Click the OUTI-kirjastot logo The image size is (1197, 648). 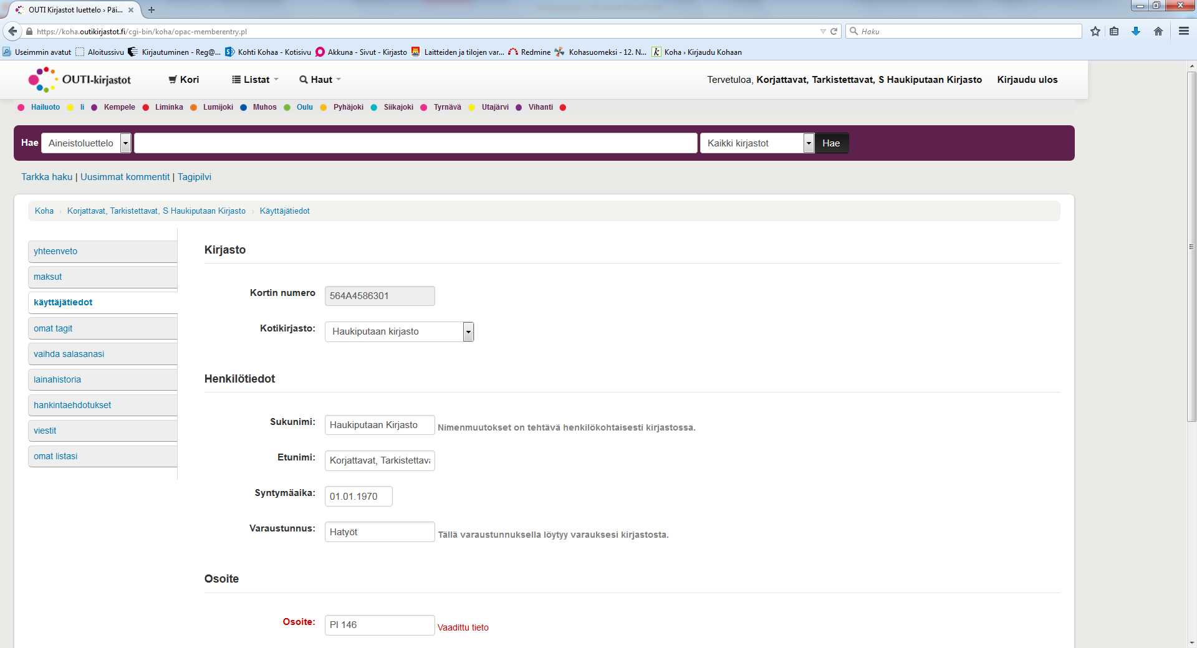point(80,80)
